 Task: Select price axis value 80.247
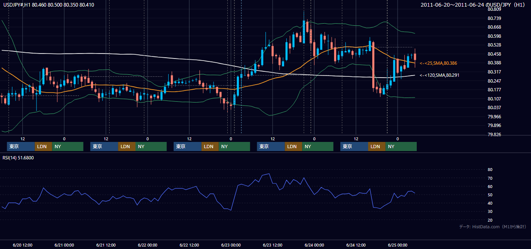tap(494, 81)
